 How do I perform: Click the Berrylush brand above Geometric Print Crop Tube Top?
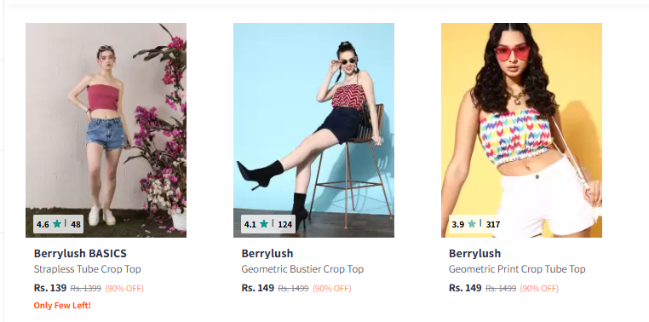pyautogui.click(x=474, y=253)
